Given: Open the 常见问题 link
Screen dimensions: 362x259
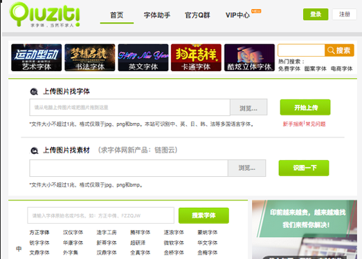Looking at the screenshot, I should pos(316,124).
